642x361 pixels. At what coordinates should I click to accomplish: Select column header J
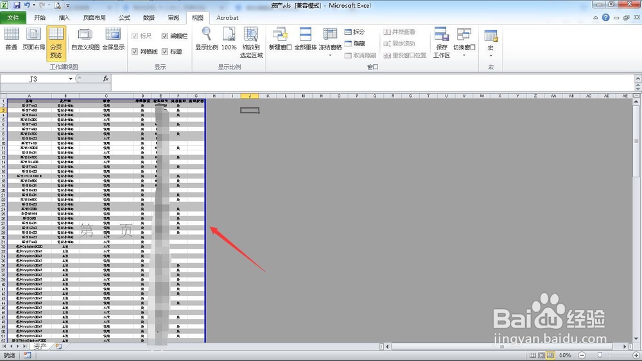click(x=250, y=96)
